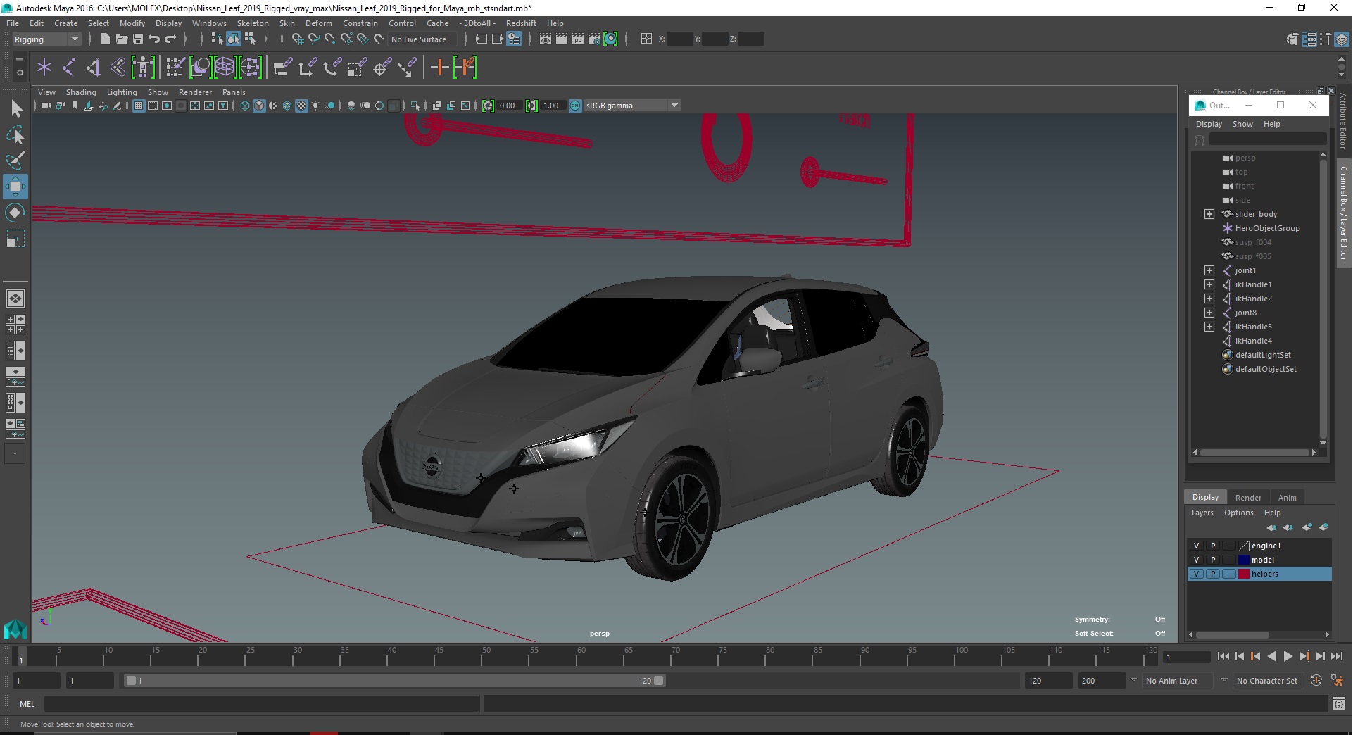Toggle engine1 layer display type box
The image size is (1353, 735).
pyautogui.click(x=1228, y=546)
